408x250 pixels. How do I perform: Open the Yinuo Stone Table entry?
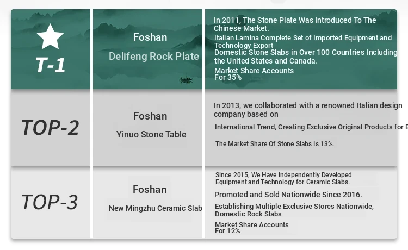point(151,134)
